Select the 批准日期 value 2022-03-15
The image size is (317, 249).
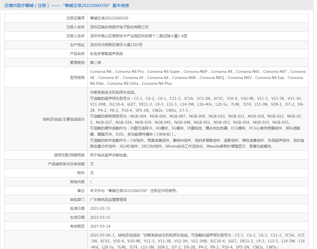100,209
